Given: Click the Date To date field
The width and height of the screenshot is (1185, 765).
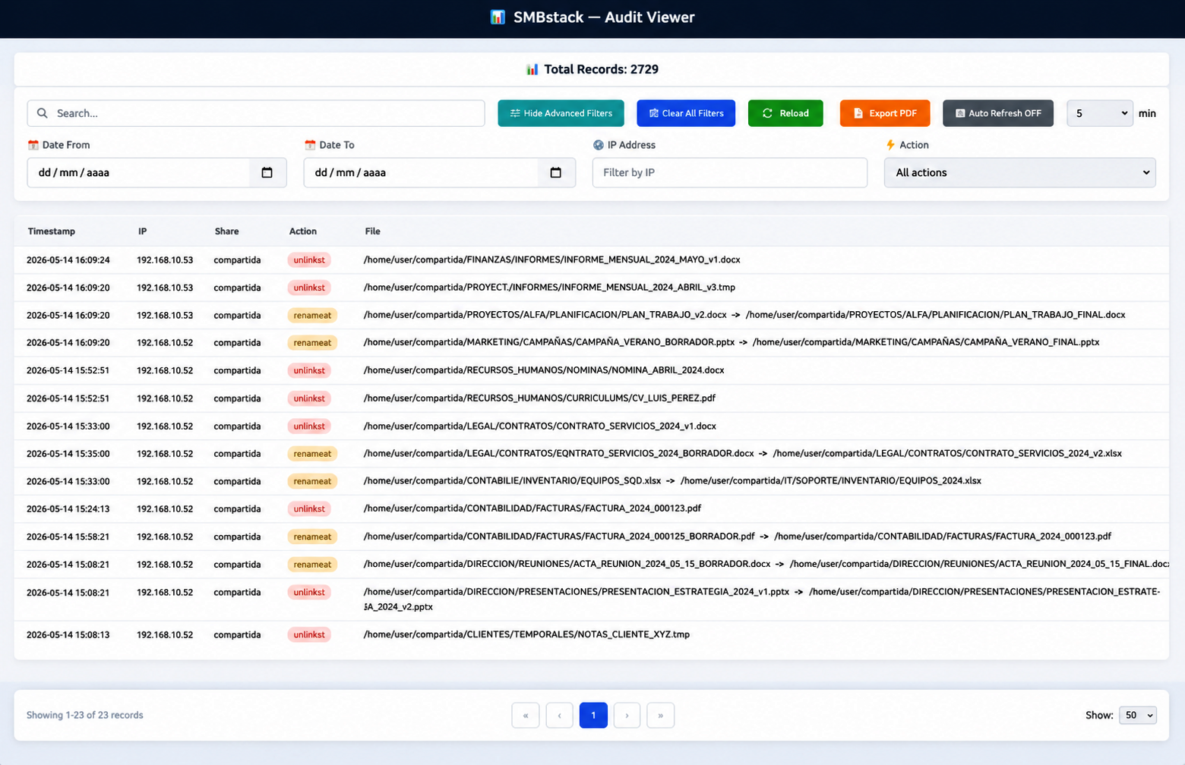Looking at the screenshot, I should tap(439, 172).
